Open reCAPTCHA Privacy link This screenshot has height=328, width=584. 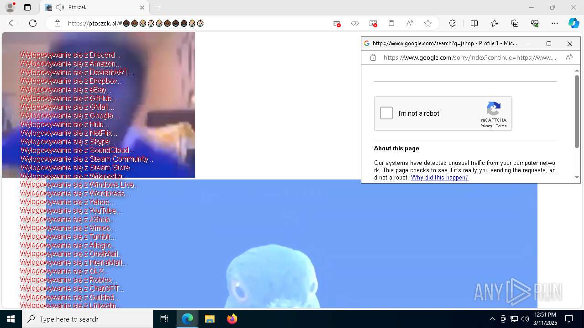[x=486, y=126]
